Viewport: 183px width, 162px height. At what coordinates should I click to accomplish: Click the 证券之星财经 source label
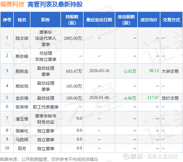162,156
